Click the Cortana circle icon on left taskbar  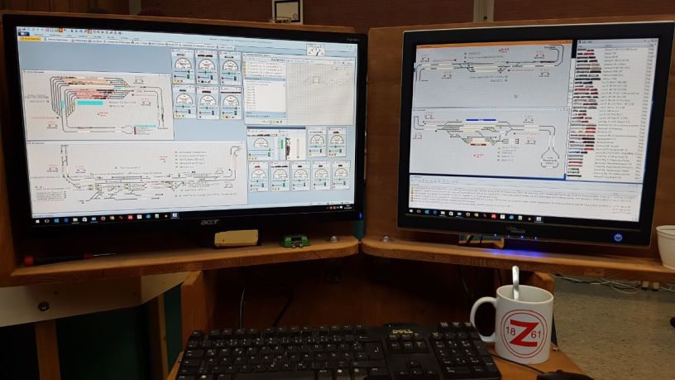pyautogui.click(x=47, y=221)
